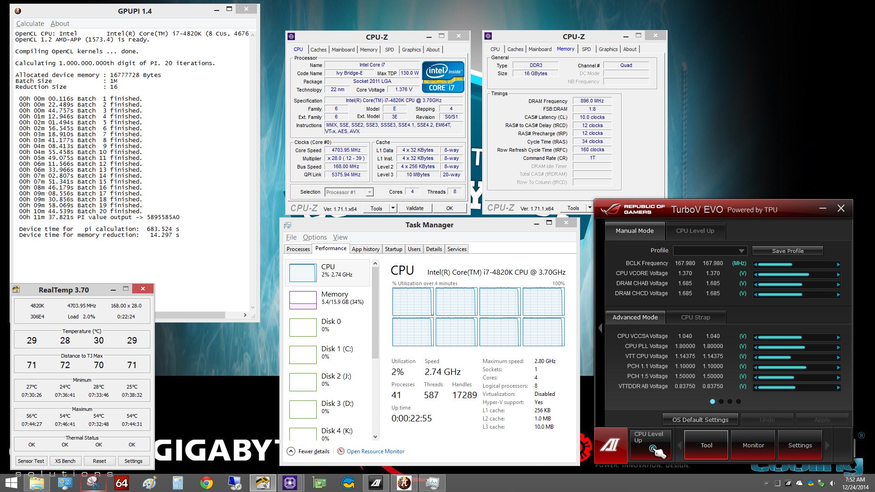This screenshot has height=492, width=875.
Task: Open App history tab in Task Manager
Action: coord(365,249)
